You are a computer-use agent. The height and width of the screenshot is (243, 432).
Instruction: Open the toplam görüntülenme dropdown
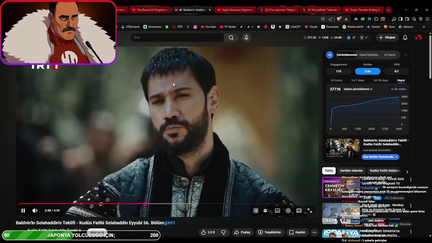point(358,89)
